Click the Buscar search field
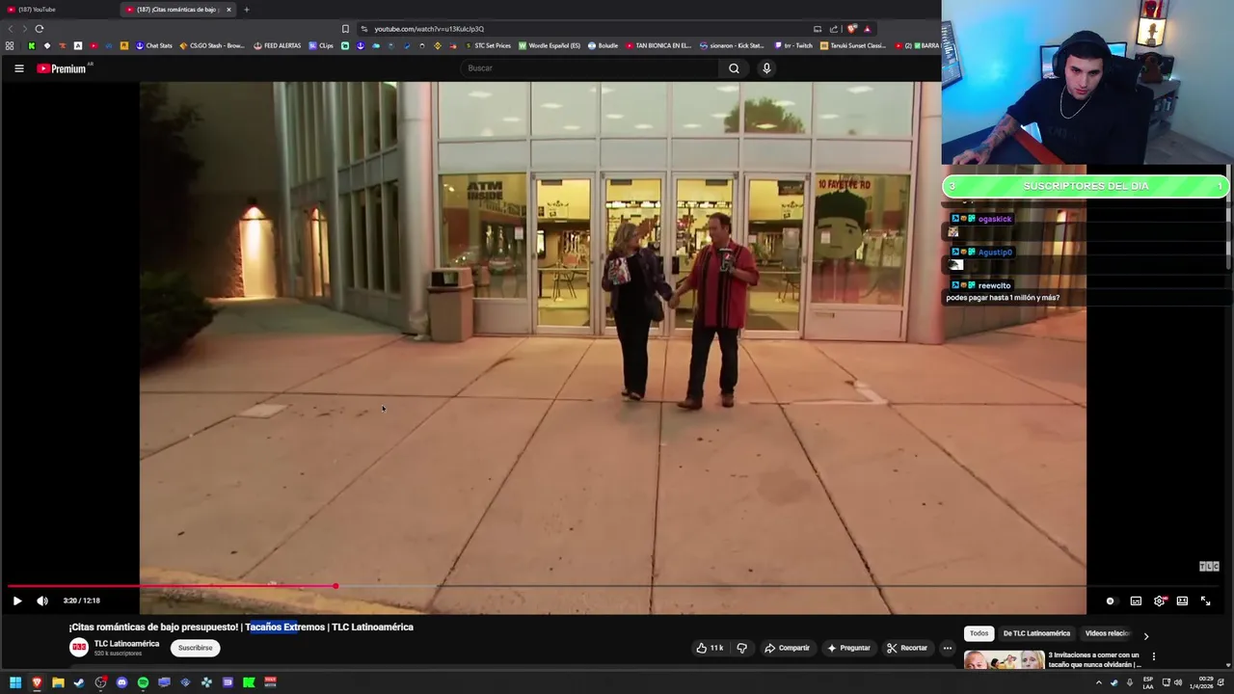This screenshot has width=1234, height=694. pos(590,68)
